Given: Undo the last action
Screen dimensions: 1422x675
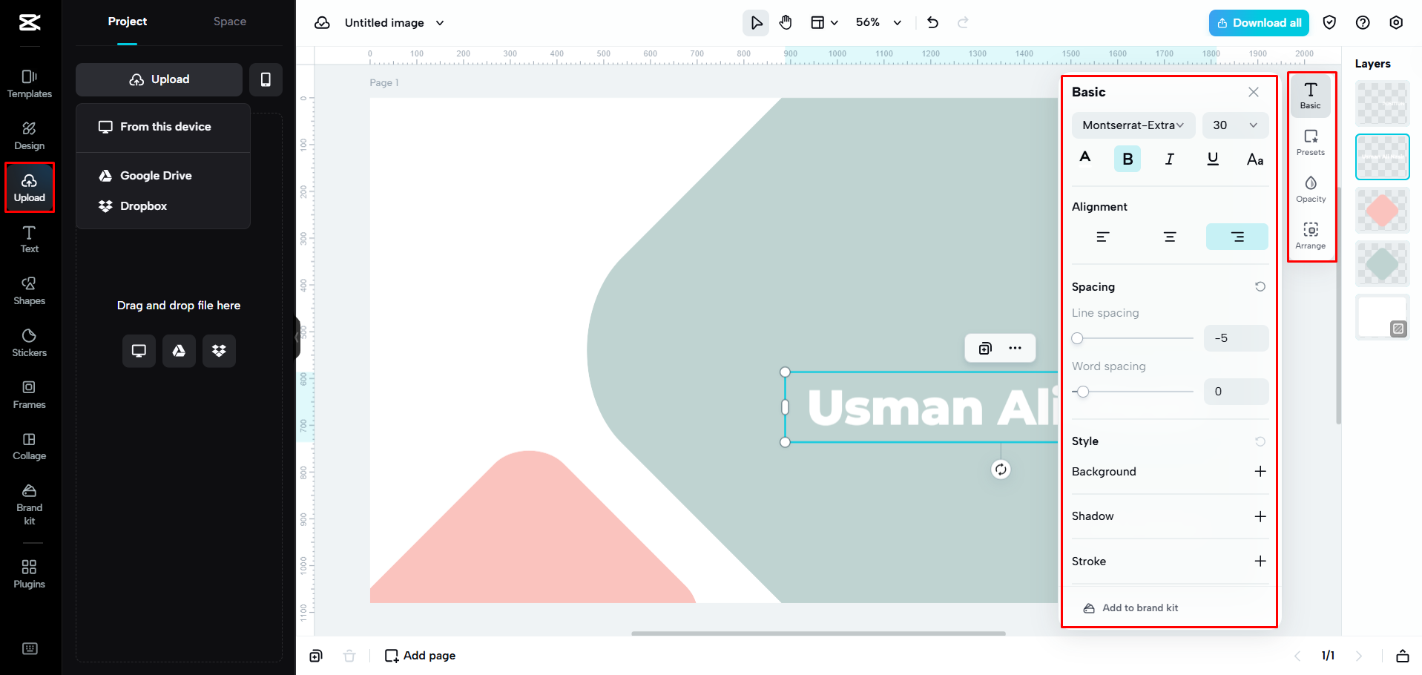Looking at the screenshot, I should coord(933,22).
